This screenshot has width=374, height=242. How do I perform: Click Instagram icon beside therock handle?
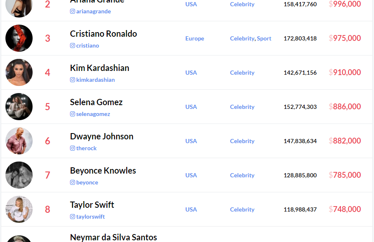tap(73, 148)
